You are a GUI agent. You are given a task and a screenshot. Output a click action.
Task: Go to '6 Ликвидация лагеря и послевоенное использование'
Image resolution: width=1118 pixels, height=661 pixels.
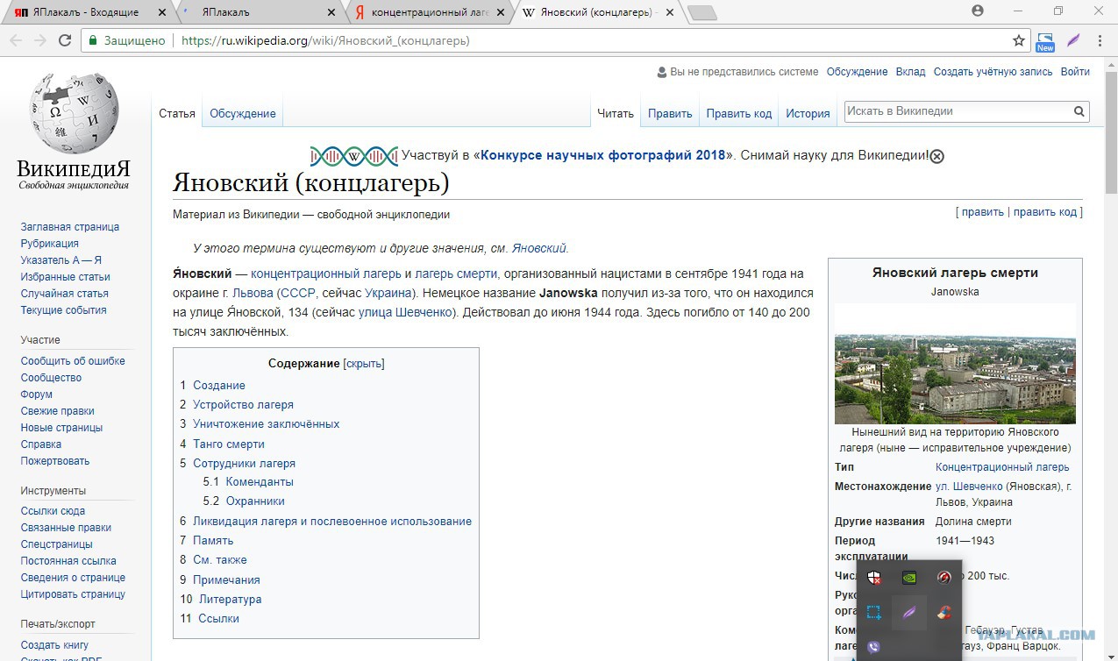pyautogui.click(x=326, y=521)
